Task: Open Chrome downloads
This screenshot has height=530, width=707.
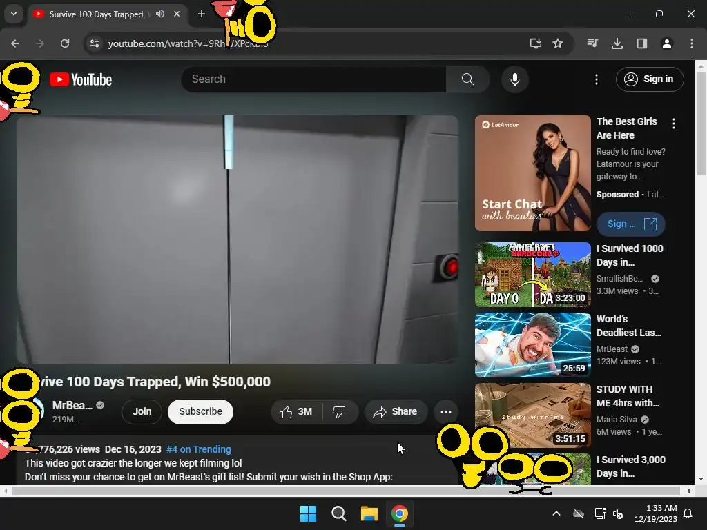Action: [617, 43]
